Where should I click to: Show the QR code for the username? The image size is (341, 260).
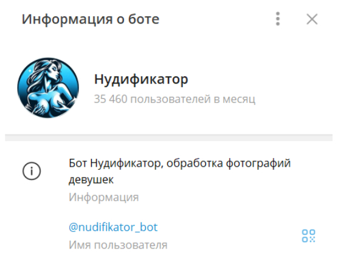(309, 236)
